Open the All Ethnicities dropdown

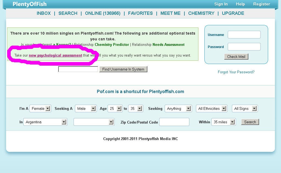[x=212, y=108]
